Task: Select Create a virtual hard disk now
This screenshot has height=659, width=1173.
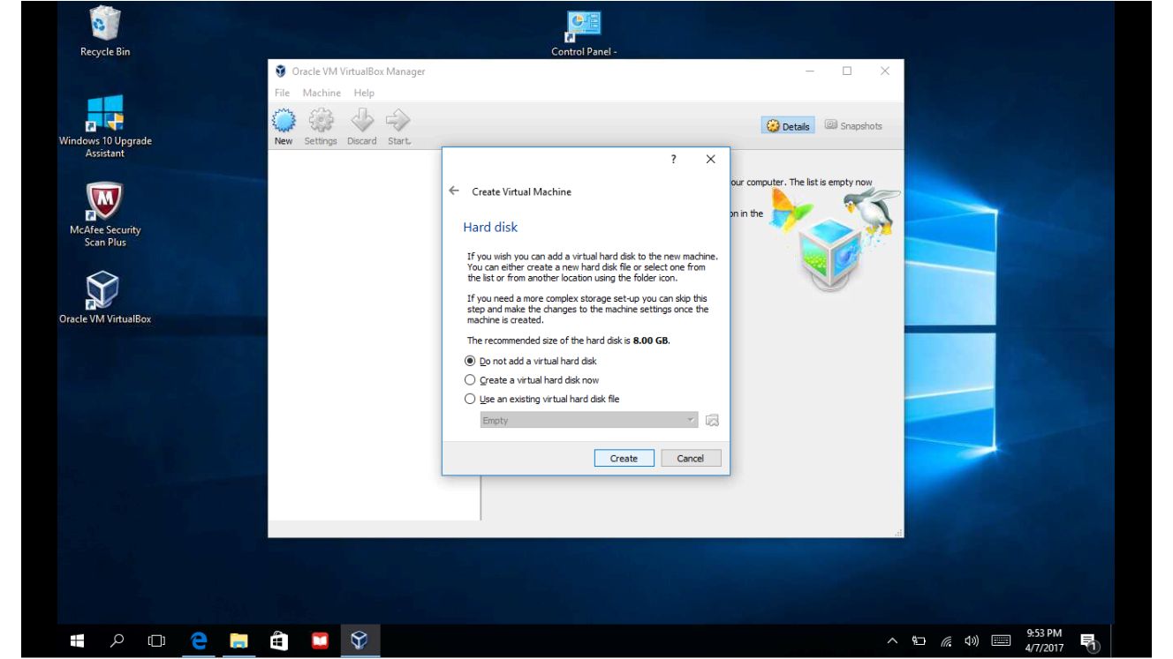Action: coord(470,379)
